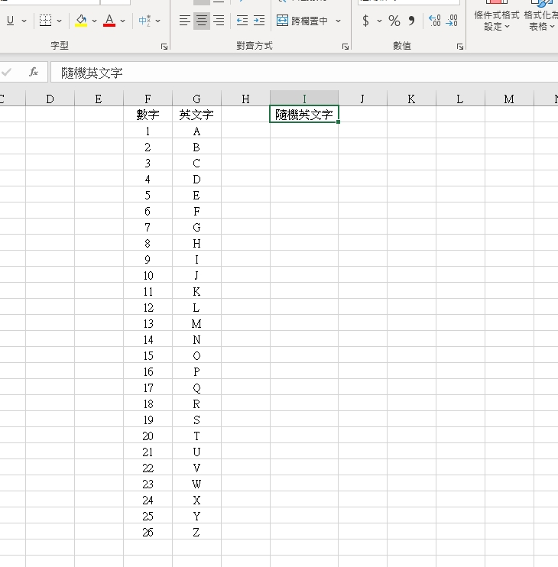Align text right
This screenshot has width=558, height=567.
tap(219, 21)
